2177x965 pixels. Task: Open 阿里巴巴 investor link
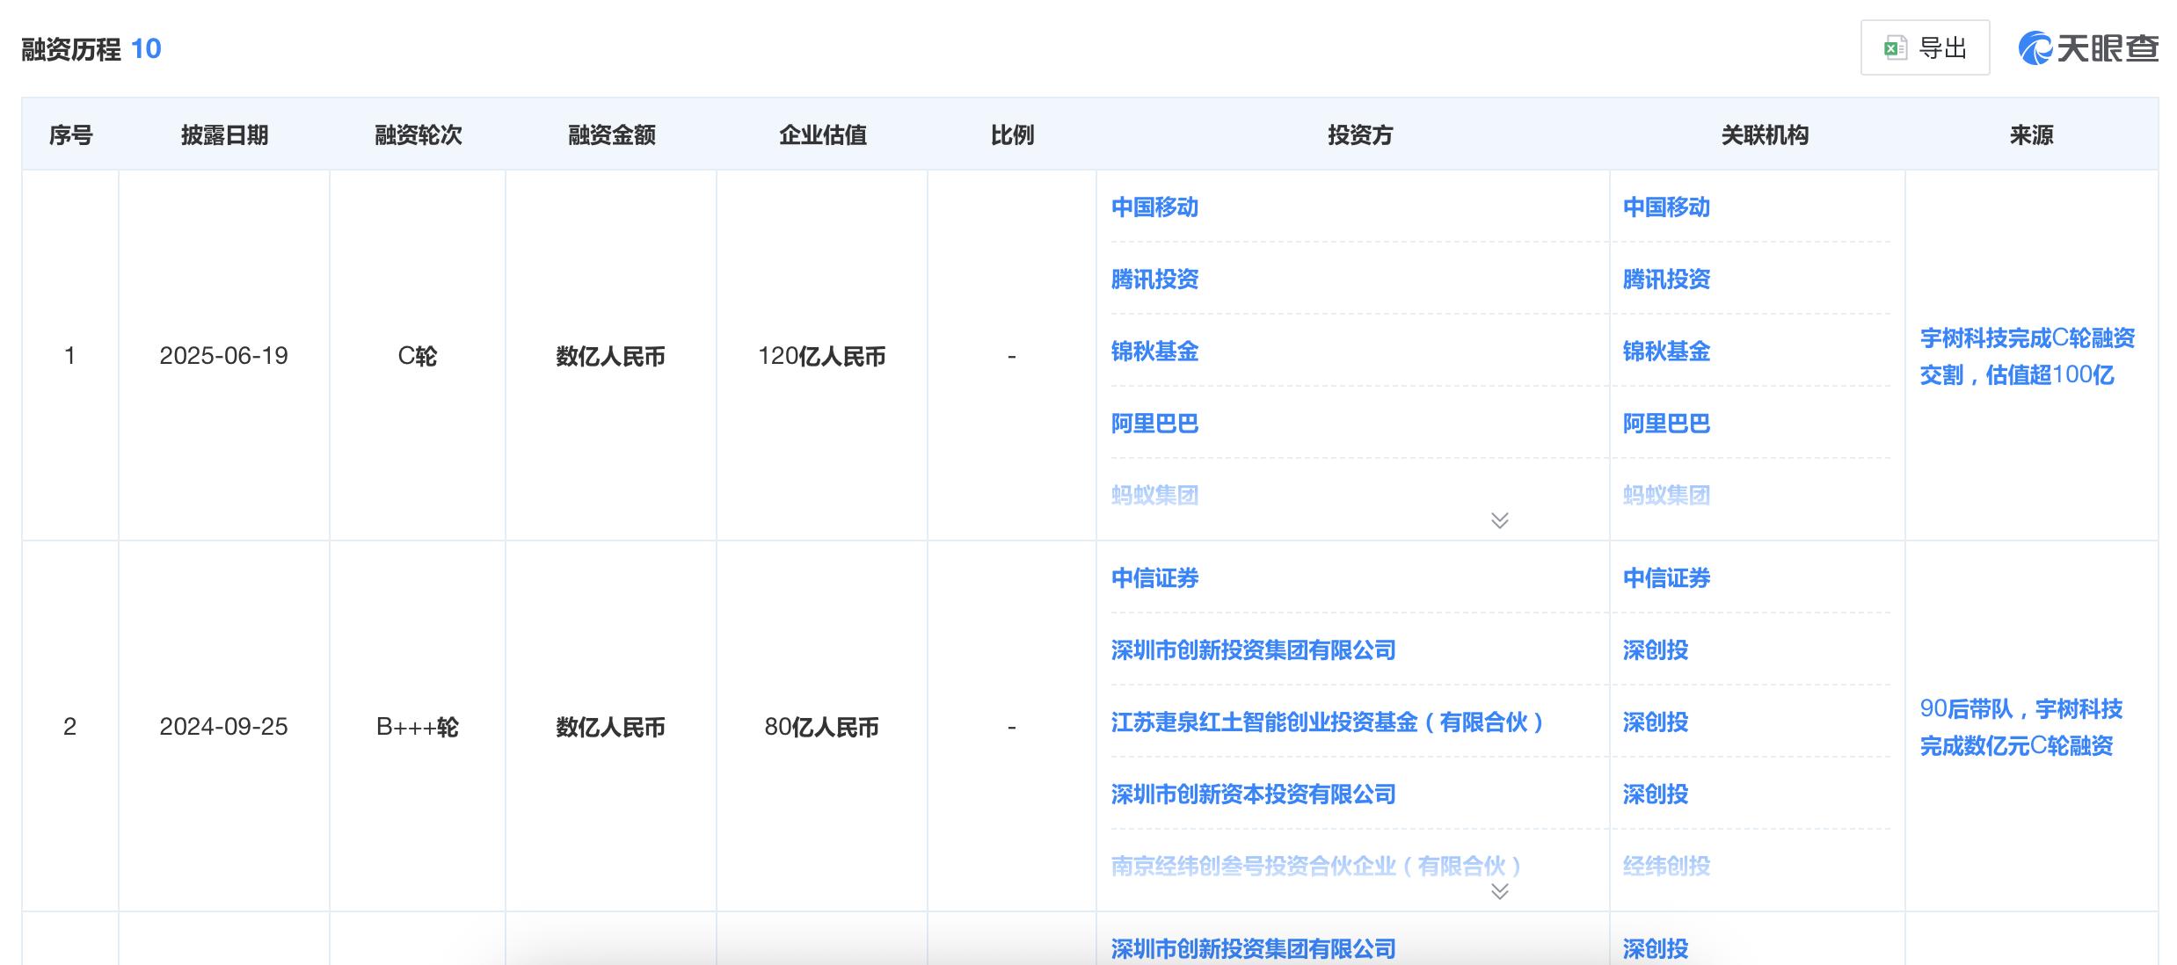[1154, 424]
